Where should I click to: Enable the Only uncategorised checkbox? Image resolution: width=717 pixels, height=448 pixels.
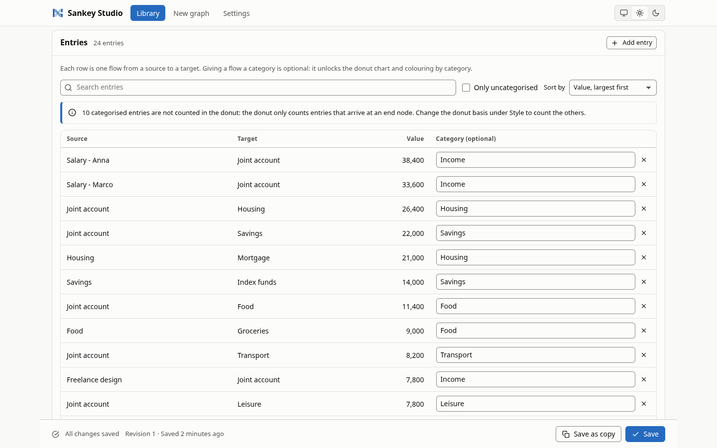click(x=466, y=88)
